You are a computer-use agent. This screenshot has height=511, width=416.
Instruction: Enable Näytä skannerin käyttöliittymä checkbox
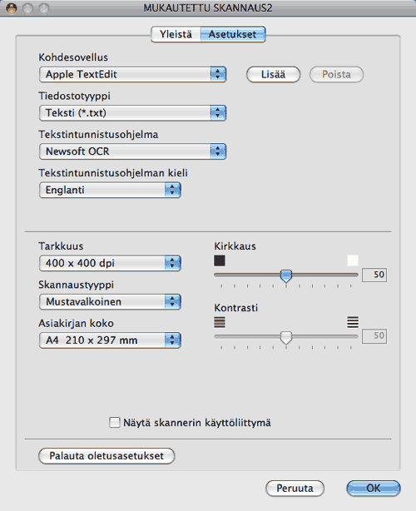114,422
